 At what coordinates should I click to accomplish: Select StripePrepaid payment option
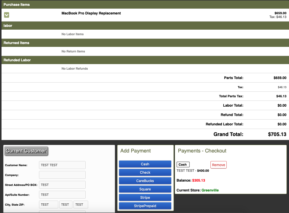pyautogui.click(x=145, y=206)
